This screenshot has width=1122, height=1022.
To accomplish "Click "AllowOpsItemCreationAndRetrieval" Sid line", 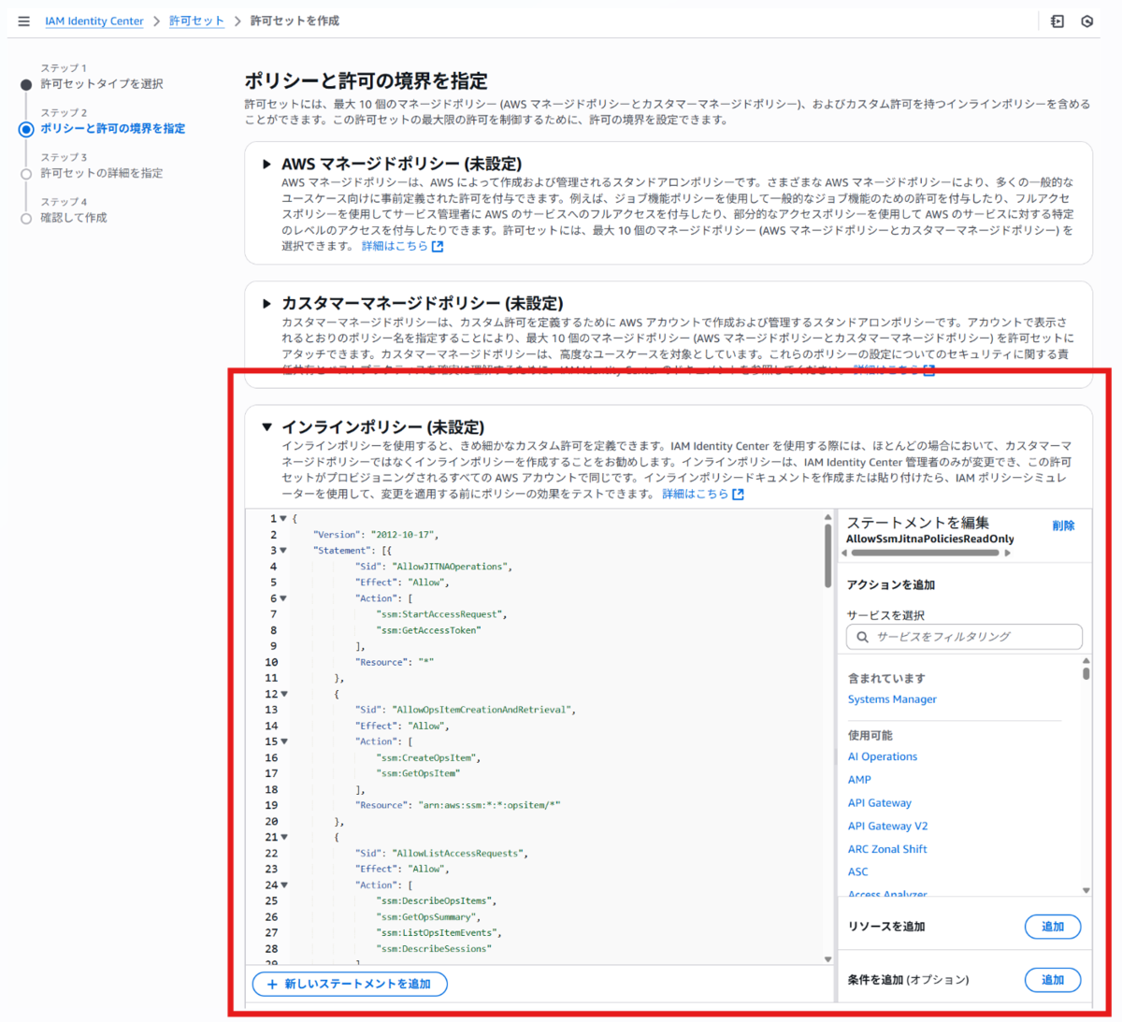I will 466,710.
